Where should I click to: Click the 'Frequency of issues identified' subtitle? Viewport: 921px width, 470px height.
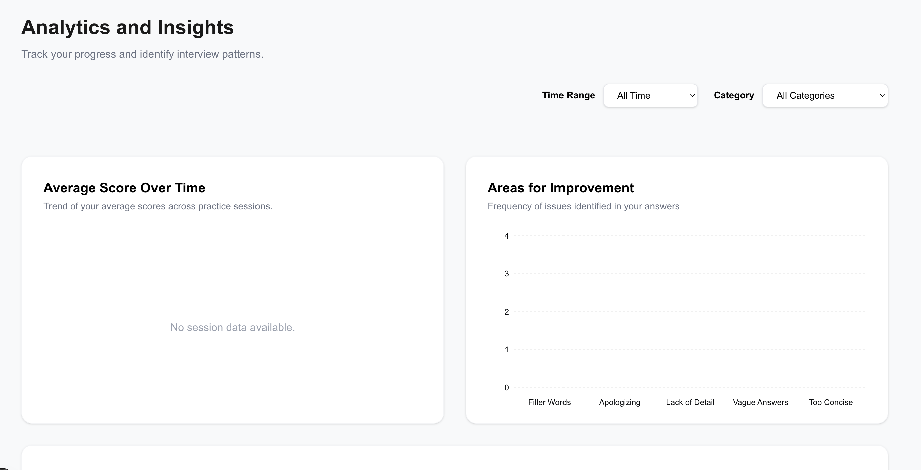[583, 206]
